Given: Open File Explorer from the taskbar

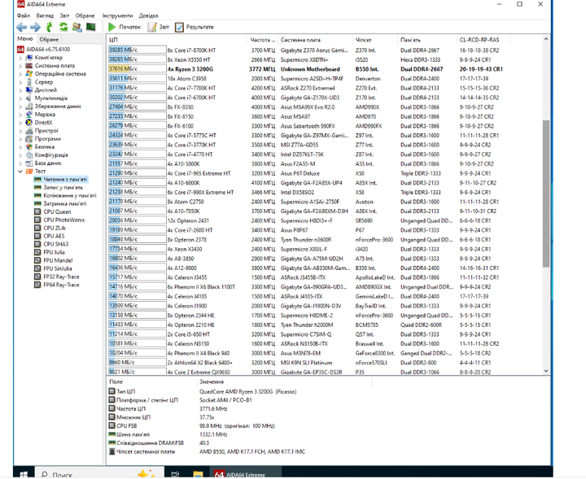Looking at the screenshot, I should click(x=198, y=473).
